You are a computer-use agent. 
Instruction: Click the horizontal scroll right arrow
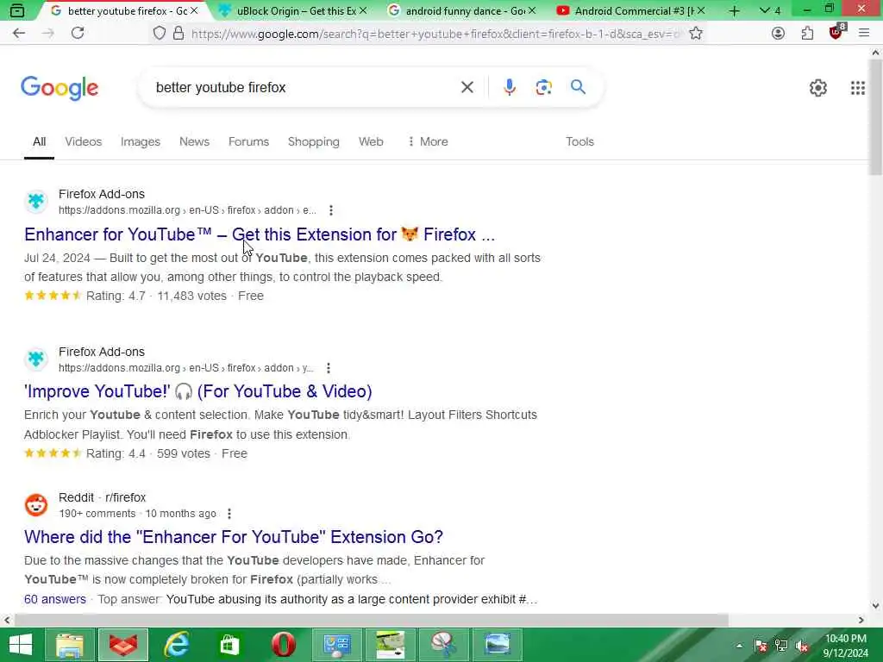coord(861,621)
